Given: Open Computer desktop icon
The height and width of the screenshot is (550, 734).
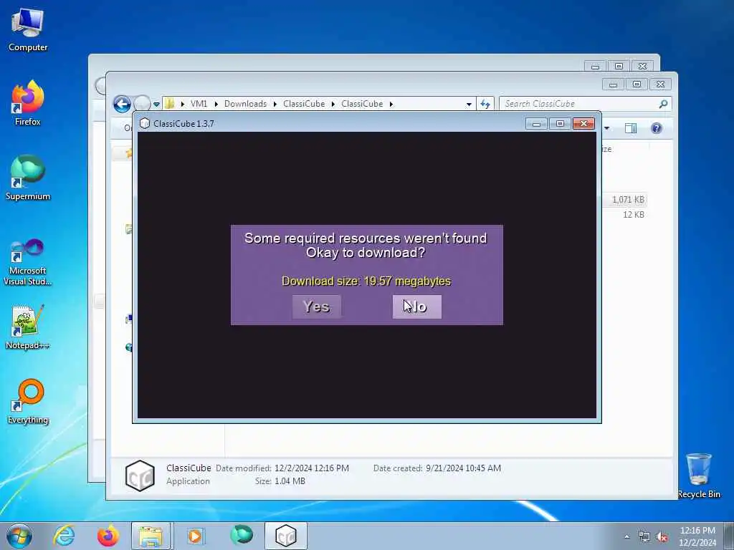Looking at the screenshot, I should [x=28, y=29].
